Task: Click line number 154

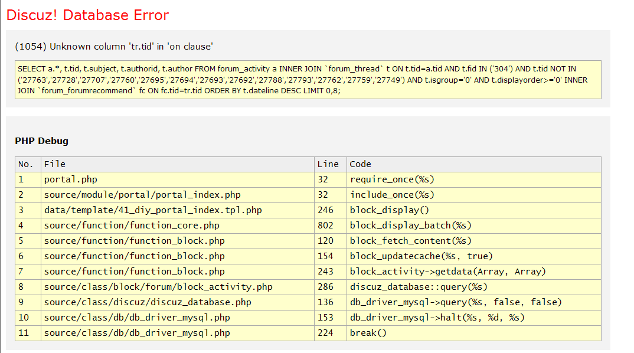Action: [x=331, y=256]
